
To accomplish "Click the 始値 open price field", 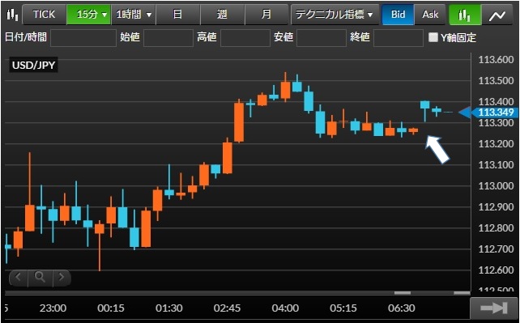I will tap(168, 37).
